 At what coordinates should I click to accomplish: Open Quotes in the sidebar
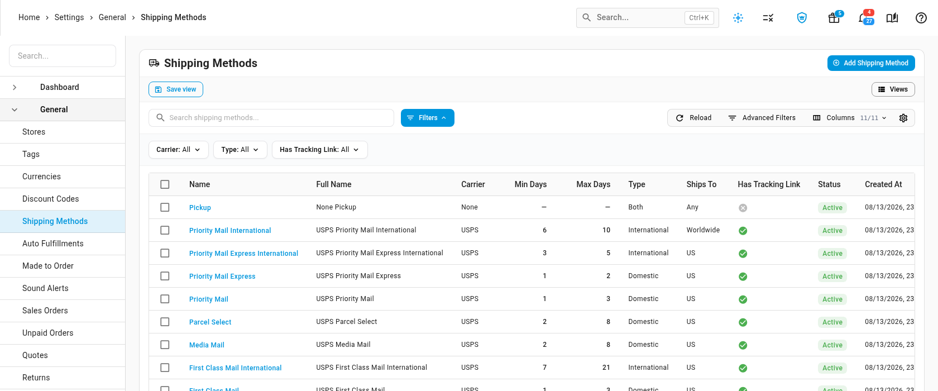(x=63, y=355)
